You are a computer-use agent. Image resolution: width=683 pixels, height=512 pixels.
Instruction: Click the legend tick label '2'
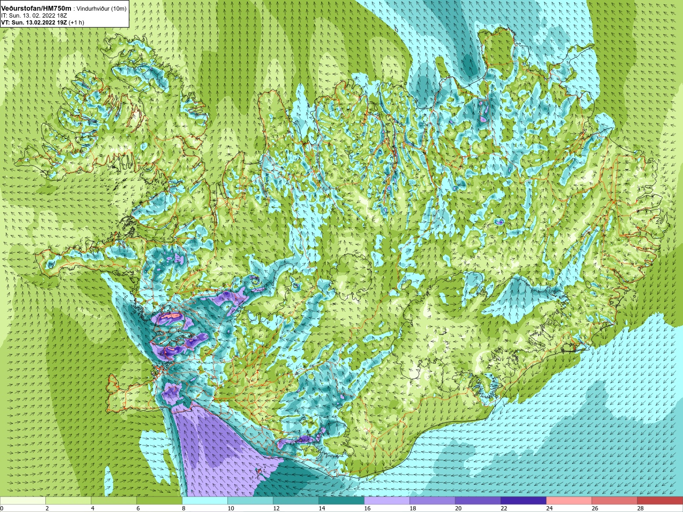pos(47,508)
